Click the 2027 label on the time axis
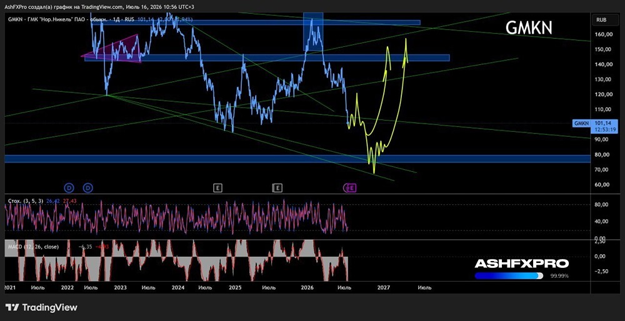625x321 pixels. coord(384,287)
